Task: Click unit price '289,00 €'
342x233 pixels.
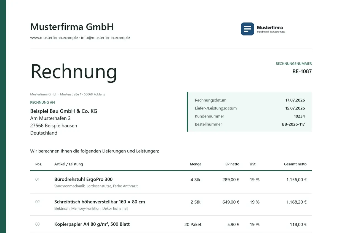Action: tap(231, 180)
